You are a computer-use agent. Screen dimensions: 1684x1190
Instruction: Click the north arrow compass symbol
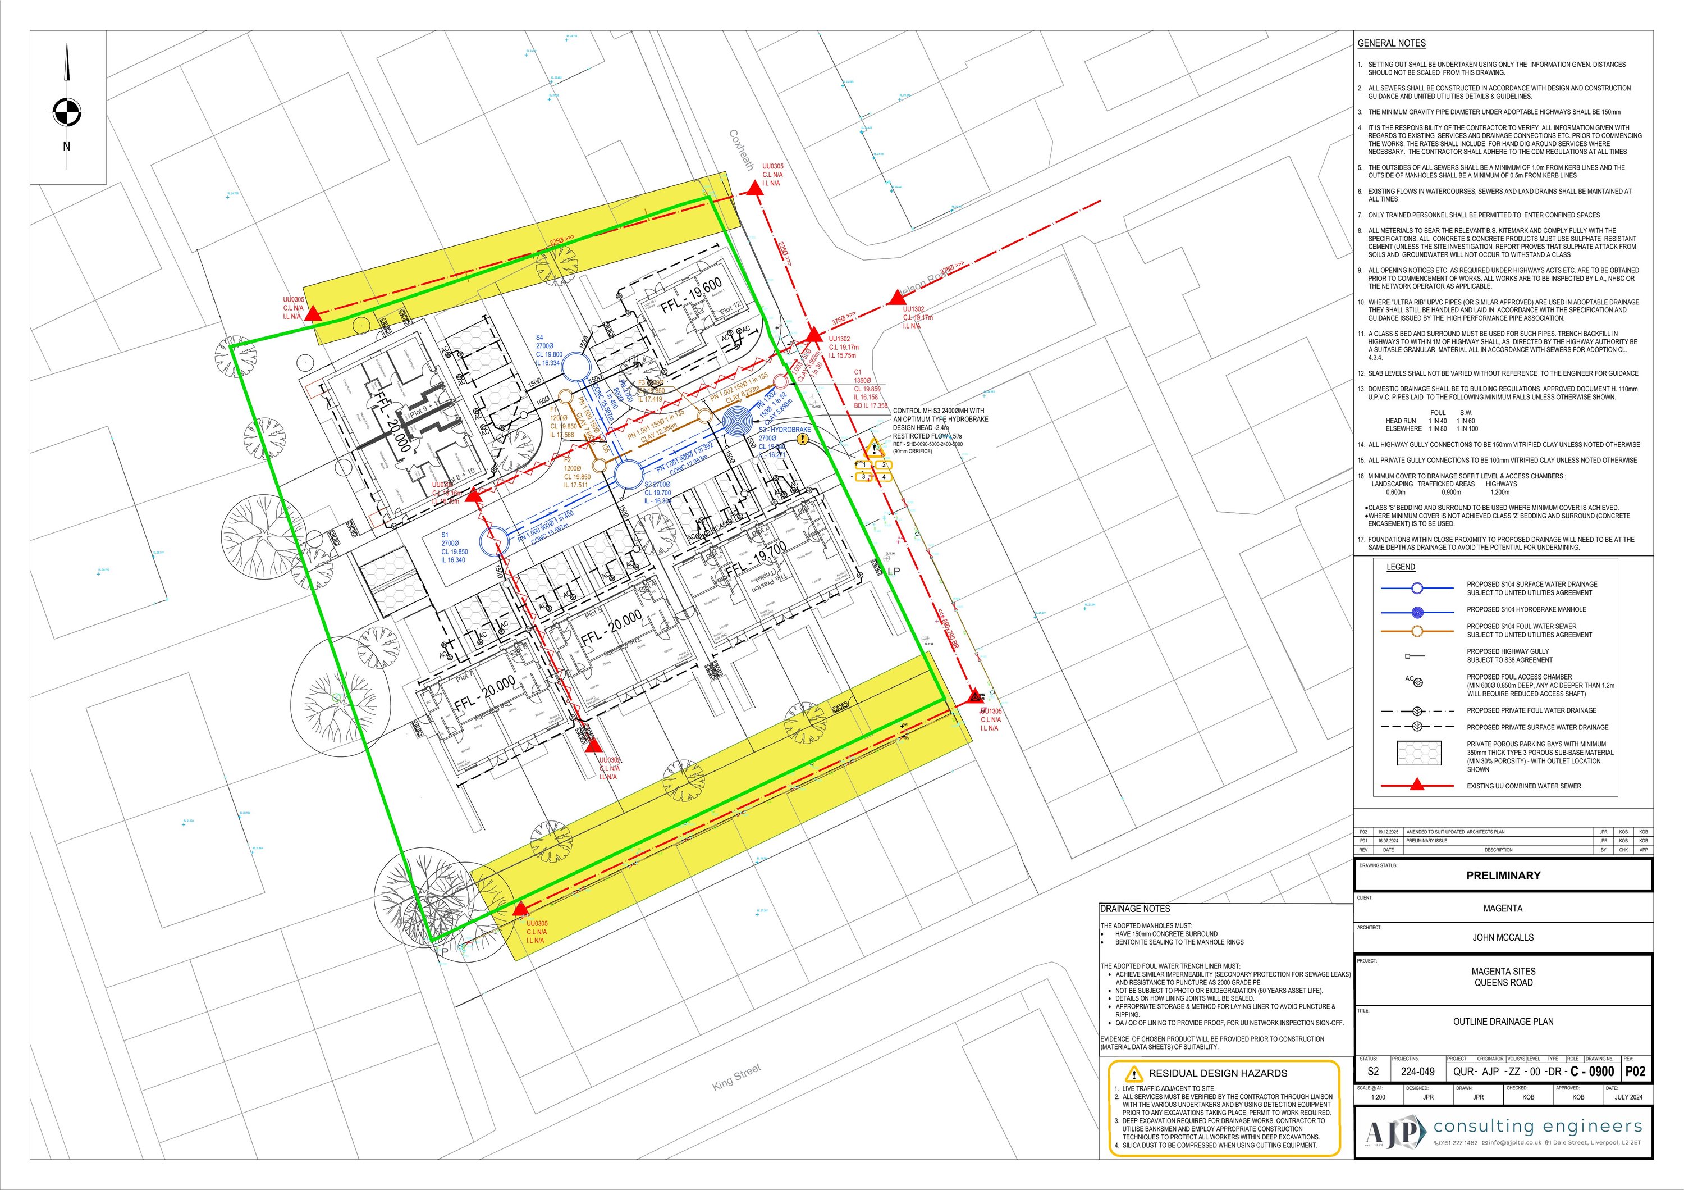point(67,113)
